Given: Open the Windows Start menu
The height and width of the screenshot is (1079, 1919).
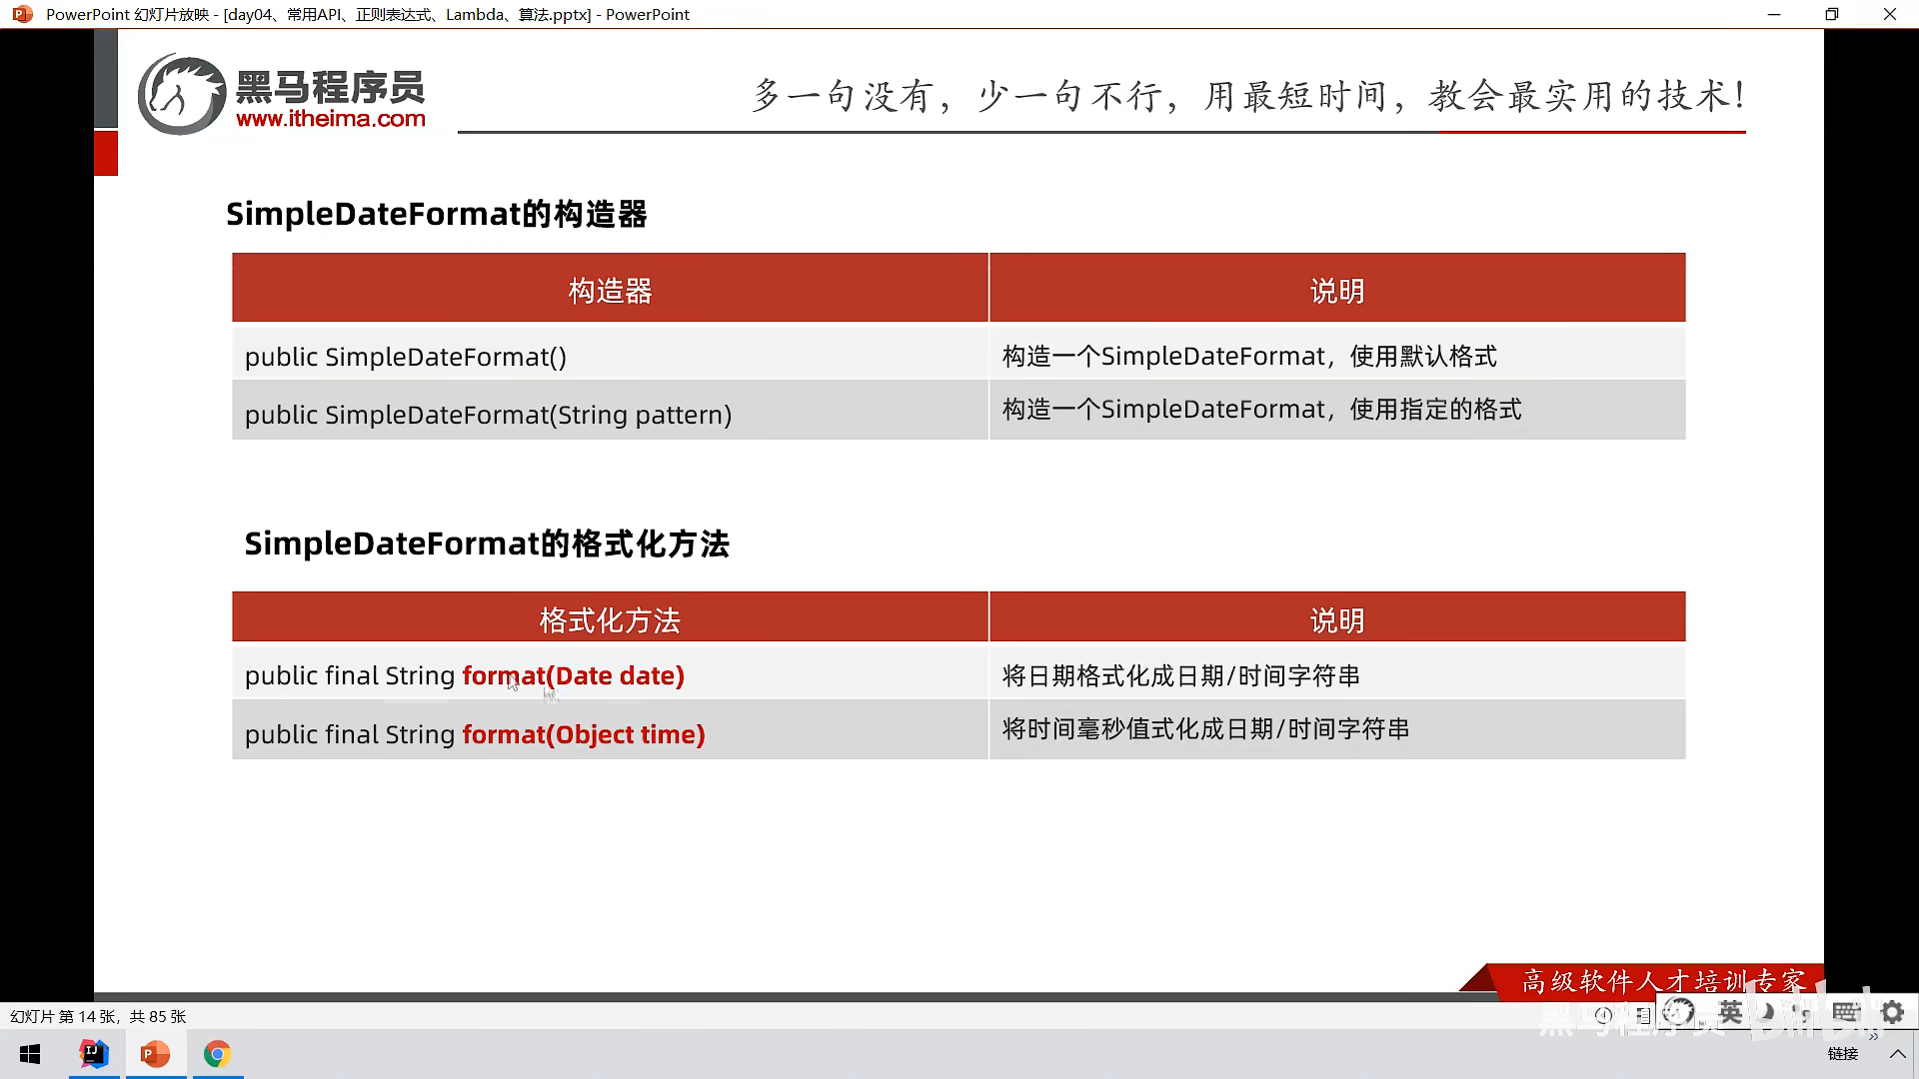Looking at the screenshot, I should coord(30,1054).
